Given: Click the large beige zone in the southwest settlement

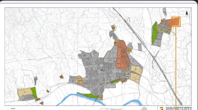Looking at the screenshot, I should [x=25, y=92].
